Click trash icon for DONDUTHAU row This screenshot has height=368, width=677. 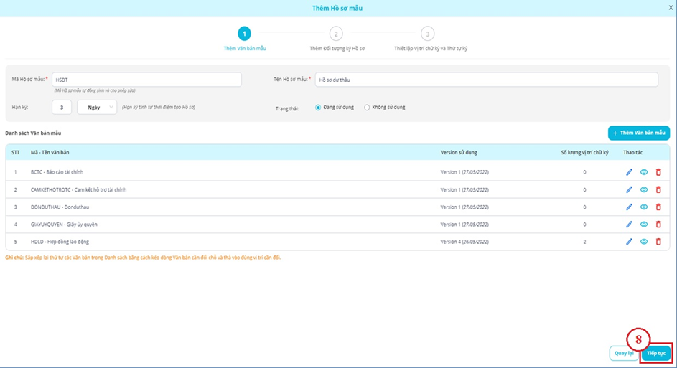658,207
